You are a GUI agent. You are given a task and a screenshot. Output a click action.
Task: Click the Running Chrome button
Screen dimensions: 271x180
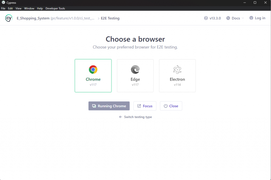click(109, 106)
